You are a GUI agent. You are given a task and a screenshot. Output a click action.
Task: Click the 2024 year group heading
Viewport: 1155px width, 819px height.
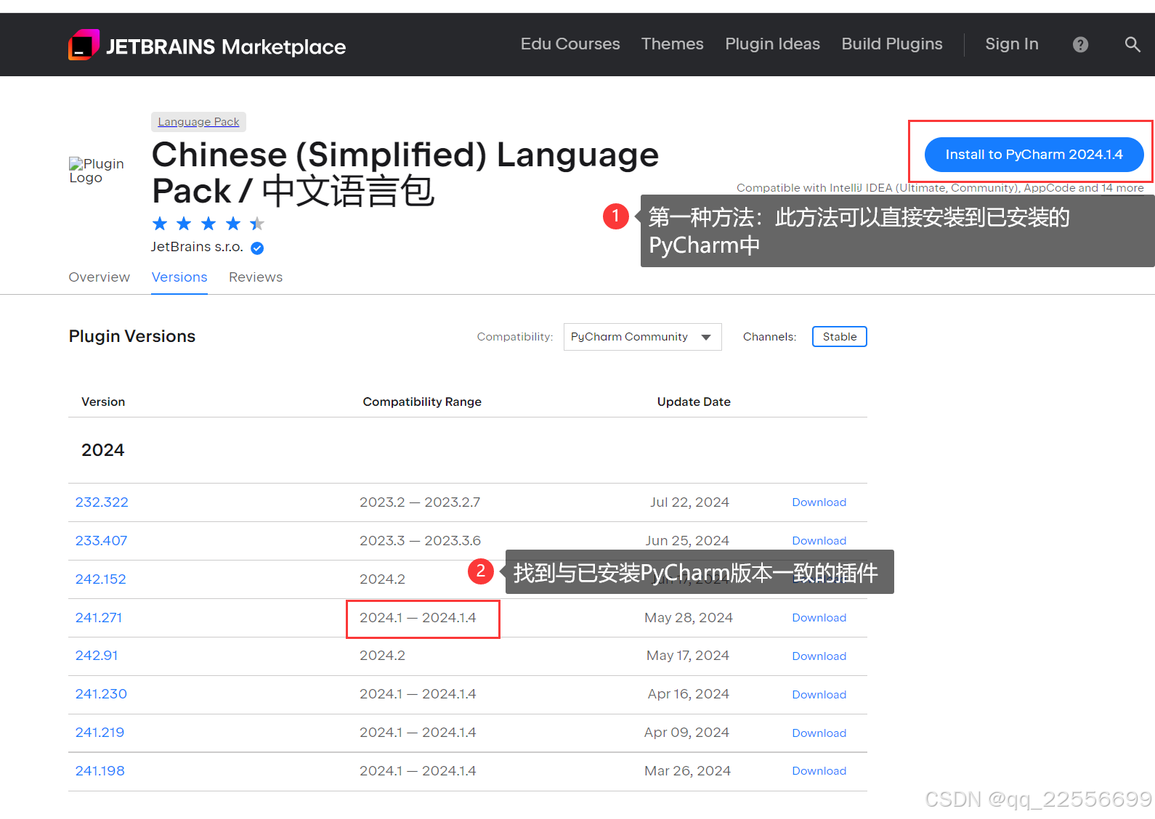pyautogui.click(x=103, y=450)
